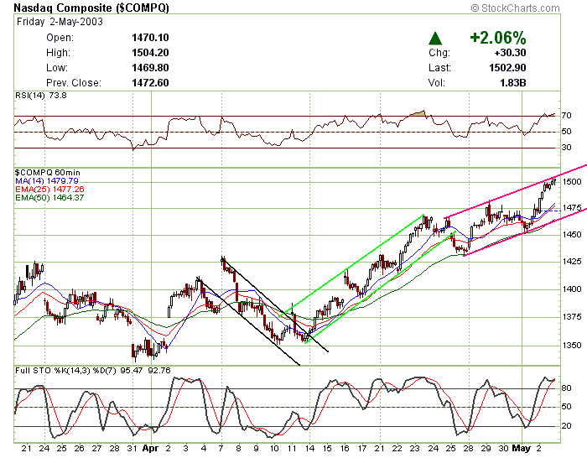This screenshot has width=587, height=458.
Task: Click the RSI(14) 73.8 label
Action: [41, 96]
